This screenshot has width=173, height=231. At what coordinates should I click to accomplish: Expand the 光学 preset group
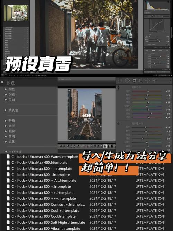coord(6,126)
